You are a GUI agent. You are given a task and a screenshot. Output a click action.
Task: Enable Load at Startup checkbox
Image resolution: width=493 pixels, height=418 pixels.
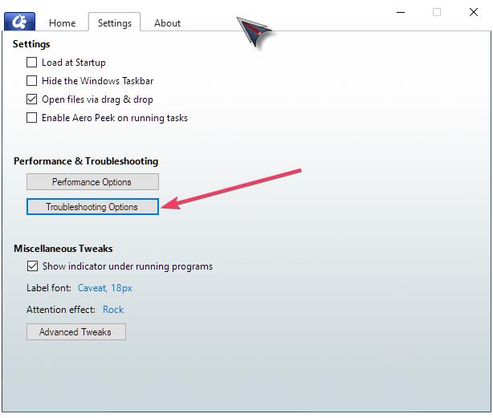(32, 63)
